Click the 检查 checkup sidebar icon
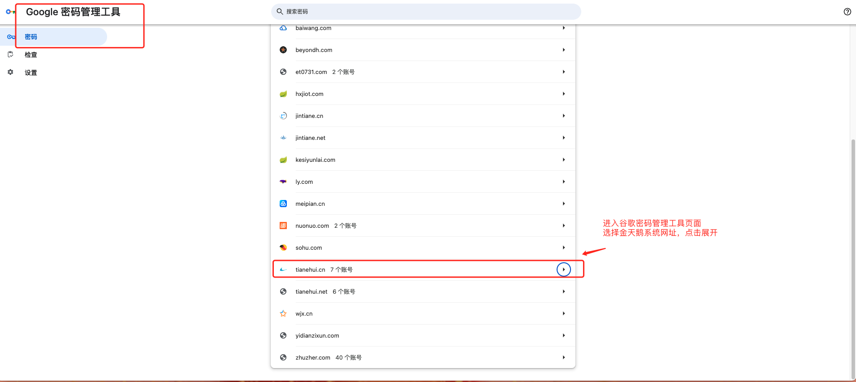 tap(10, 54)
